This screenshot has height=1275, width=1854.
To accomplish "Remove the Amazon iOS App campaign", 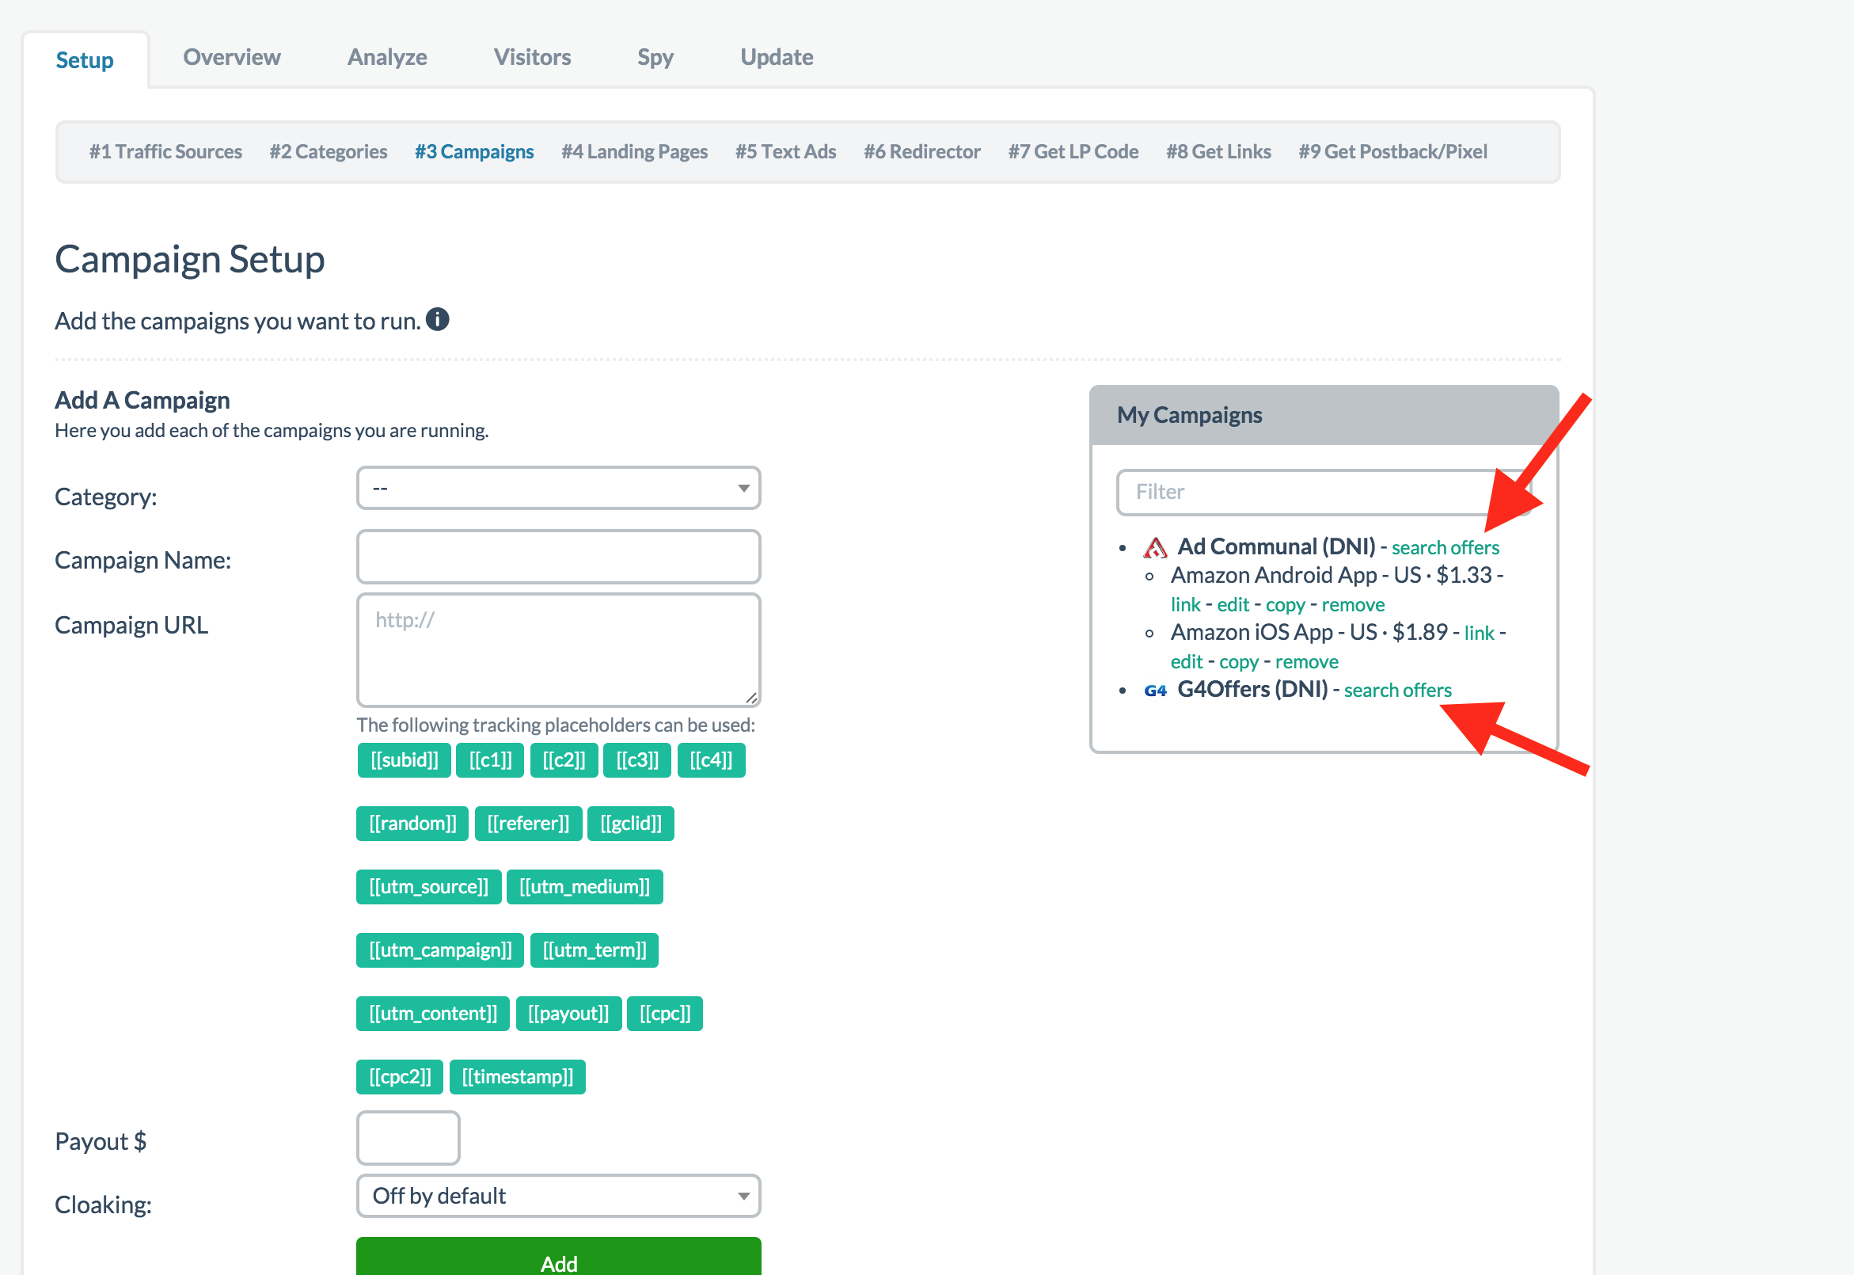I will (x=1306, y=662).
